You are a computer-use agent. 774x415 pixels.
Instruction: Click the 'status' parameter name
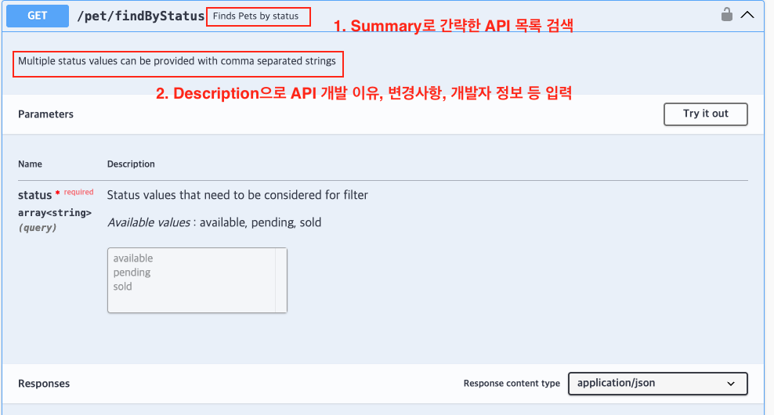pyautogui.click(x=34, y=195)
